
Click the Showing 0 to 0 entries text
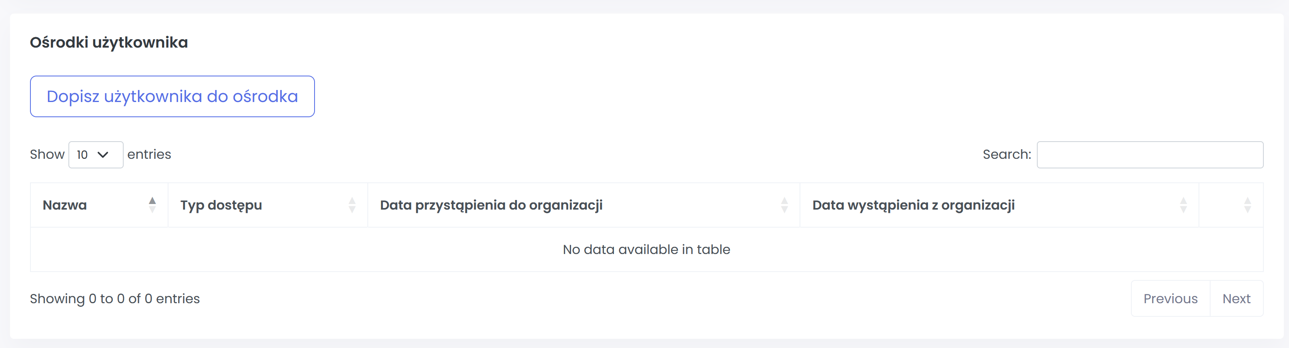(x=114, y=298)
